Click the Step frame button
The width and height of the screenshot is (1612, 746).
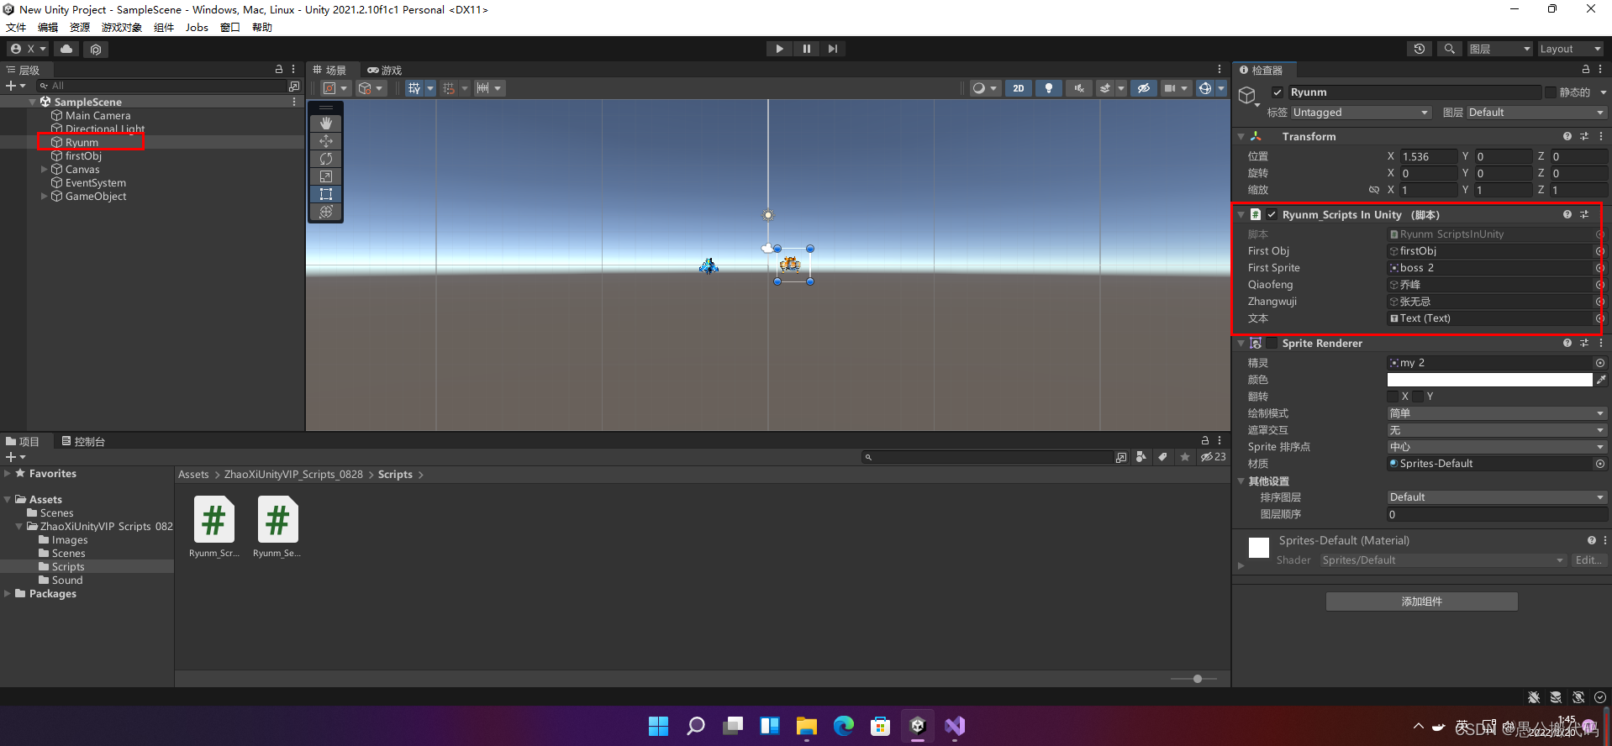(x=833, y=49)
